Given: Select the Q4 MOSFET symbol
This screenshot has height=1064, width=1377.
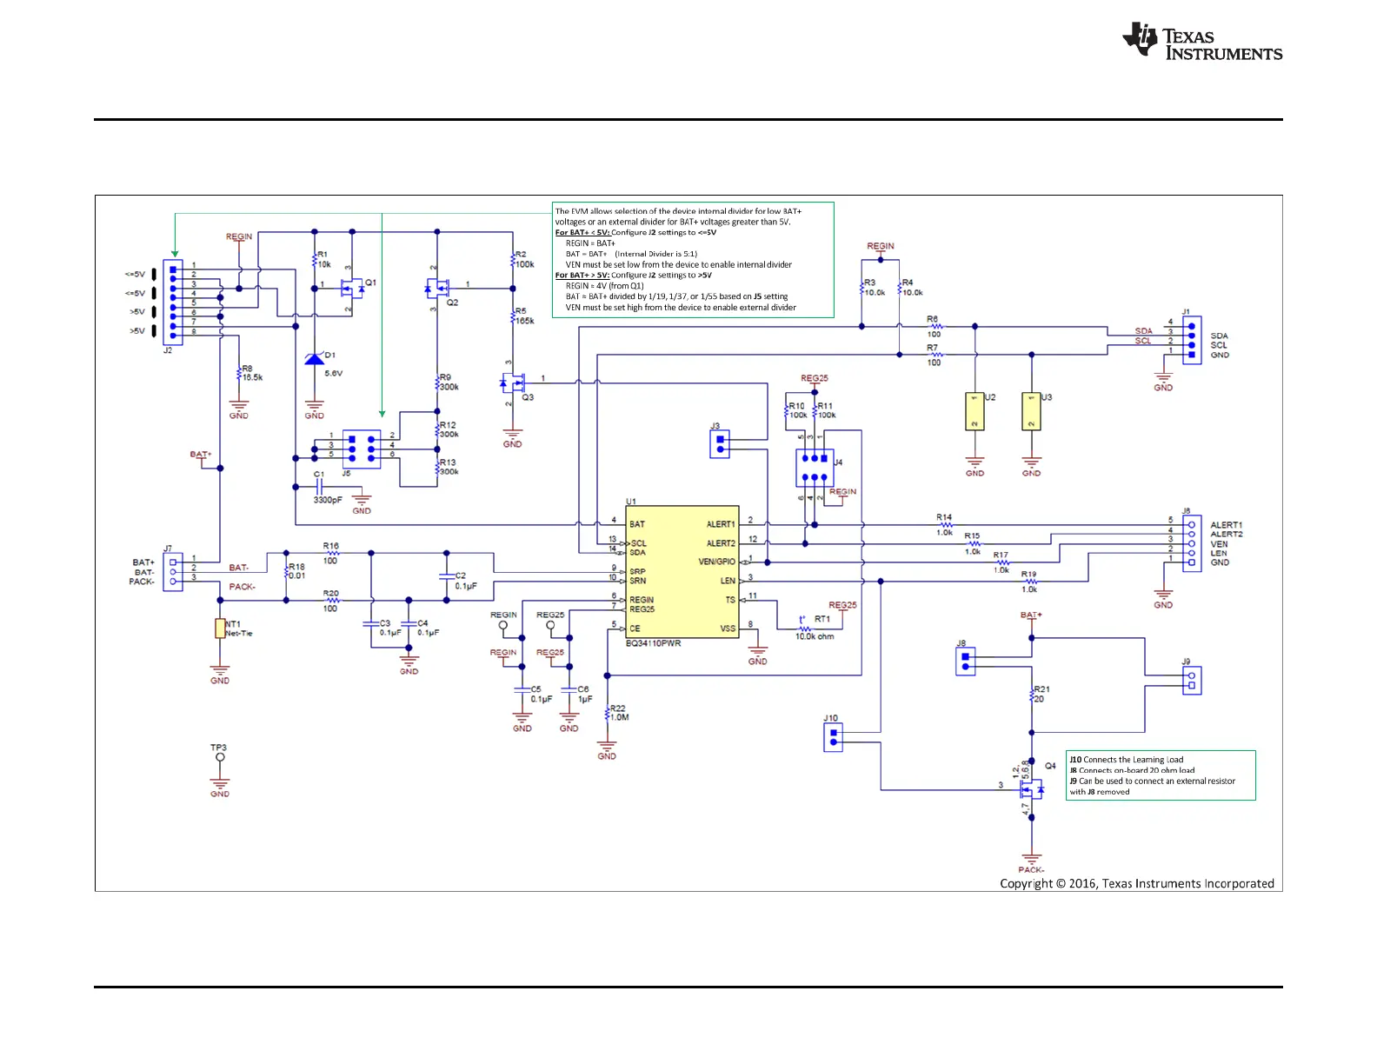Looking at the screenshot, I should click(x=1031, y=789).
